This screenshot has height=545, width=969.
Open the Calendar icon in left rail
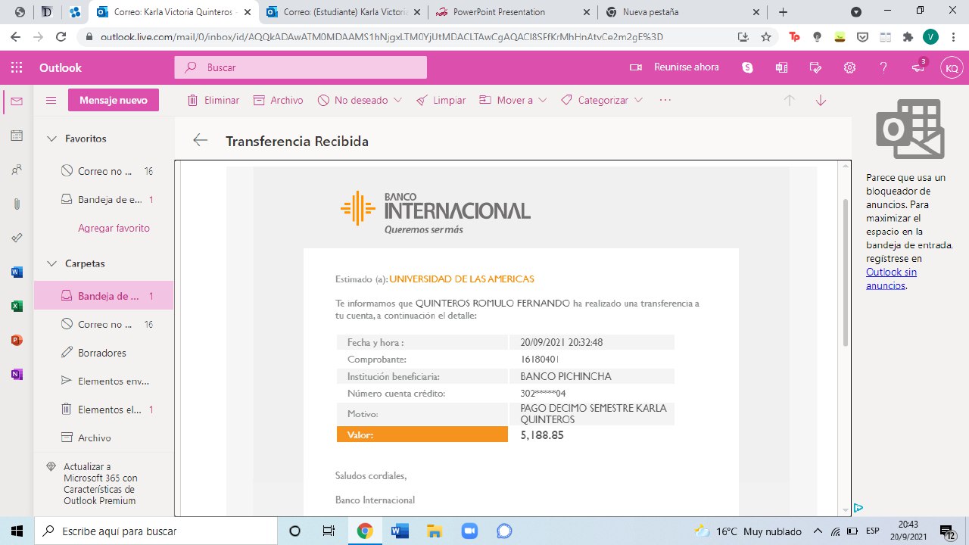click(x=17, y=135)
